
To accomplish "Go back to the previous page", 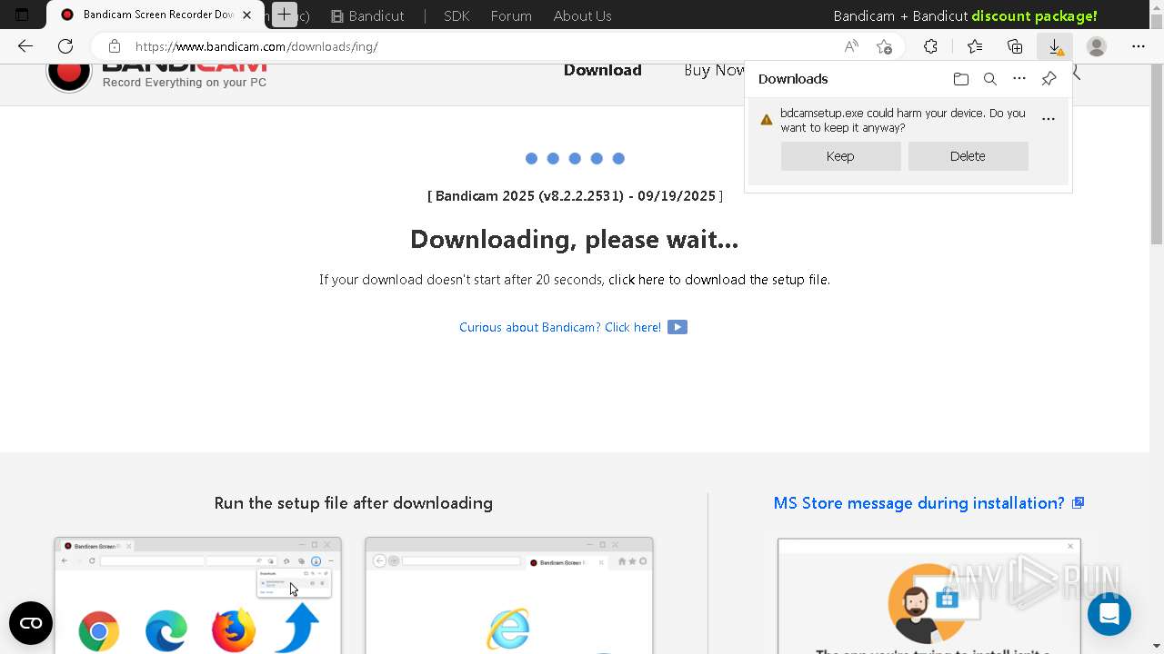I will (25, 46).
